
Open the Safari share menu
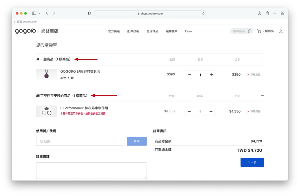[267, 13]
